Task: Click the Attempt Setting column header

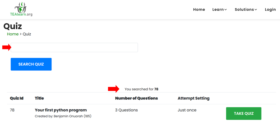Action: pyautogui.click(x=194, y=98)
